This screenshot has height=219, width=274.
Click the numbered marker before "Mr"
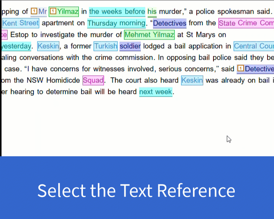(34, 11)
